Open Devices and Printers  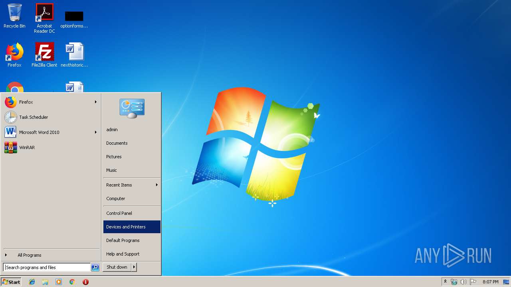pos(132,227)
